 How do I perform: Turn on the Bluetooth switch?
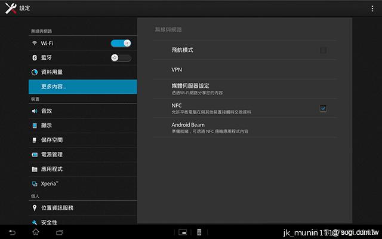tap(121, 58)
